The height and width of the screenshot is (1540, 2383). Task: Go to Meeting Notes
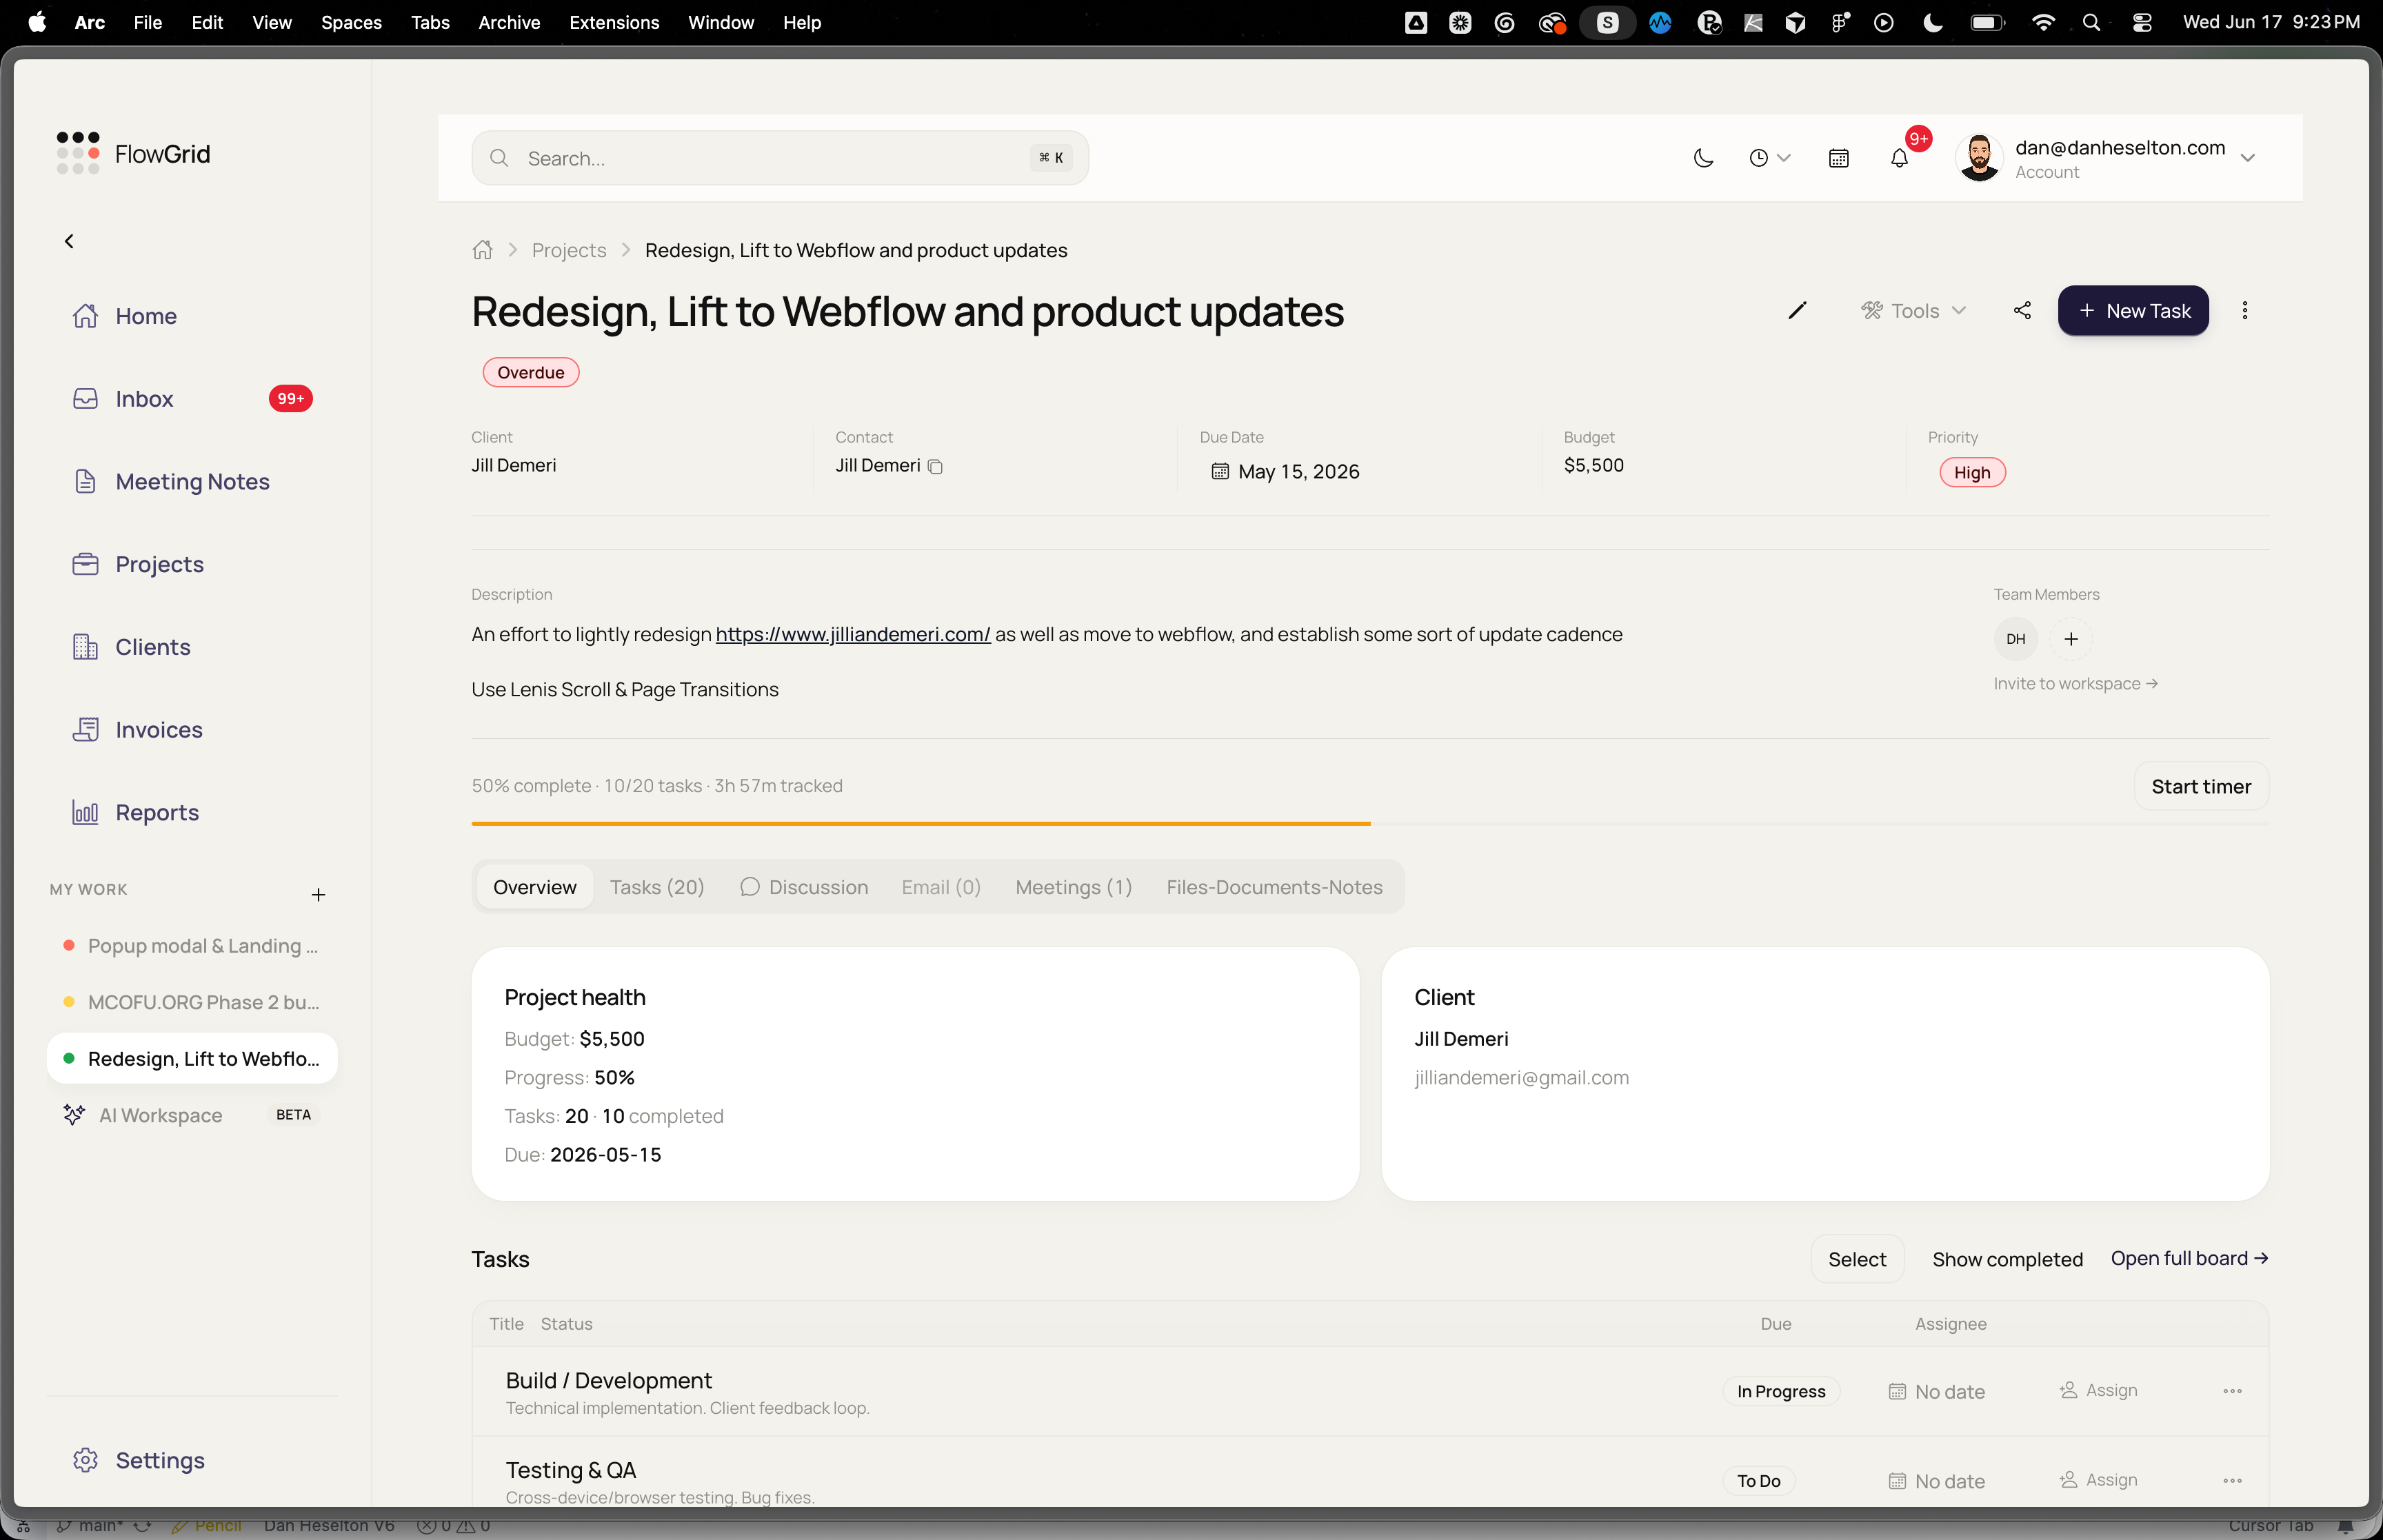192,482
